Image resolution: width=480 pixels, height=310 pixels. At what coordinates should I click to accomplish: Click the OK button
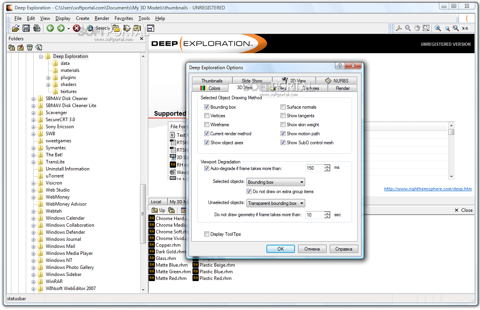[x=280, y=249]
